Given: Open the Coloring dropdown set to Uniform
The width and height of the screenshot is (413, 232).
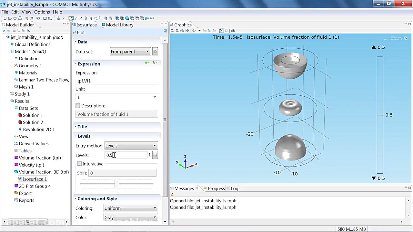Looking at the screenshot, I should click(130, 208).
